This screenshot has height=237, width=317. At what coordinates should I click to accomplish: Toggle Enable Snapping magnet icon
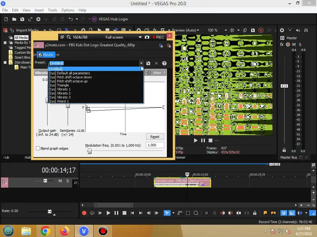click(x=284, y=213)
